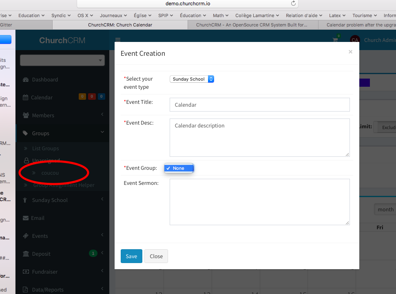Expand the Events menu chevron
Screen dimensions: 396x294
coord(102,235)
